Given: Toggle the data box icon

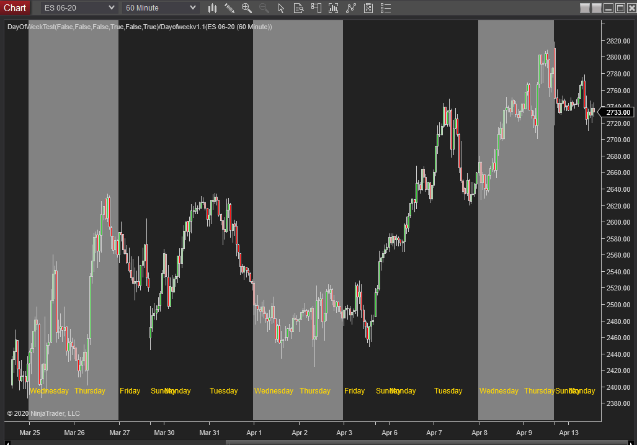Looking at the screenshot, I should [298, 8].
